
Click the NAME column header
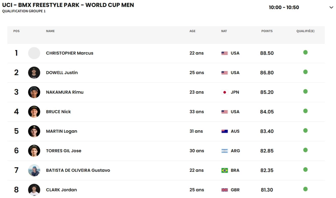[50, 31]
